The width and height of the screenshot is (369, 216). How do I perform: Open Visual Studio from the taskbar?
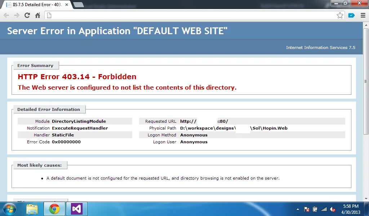[77, 209]
